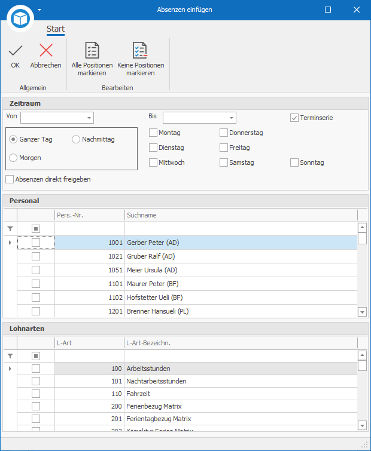This screenshot has width=371, height=451.
Task: Tick checkbox for Brenner Hansueli (PL)
Action: point(36,311)
